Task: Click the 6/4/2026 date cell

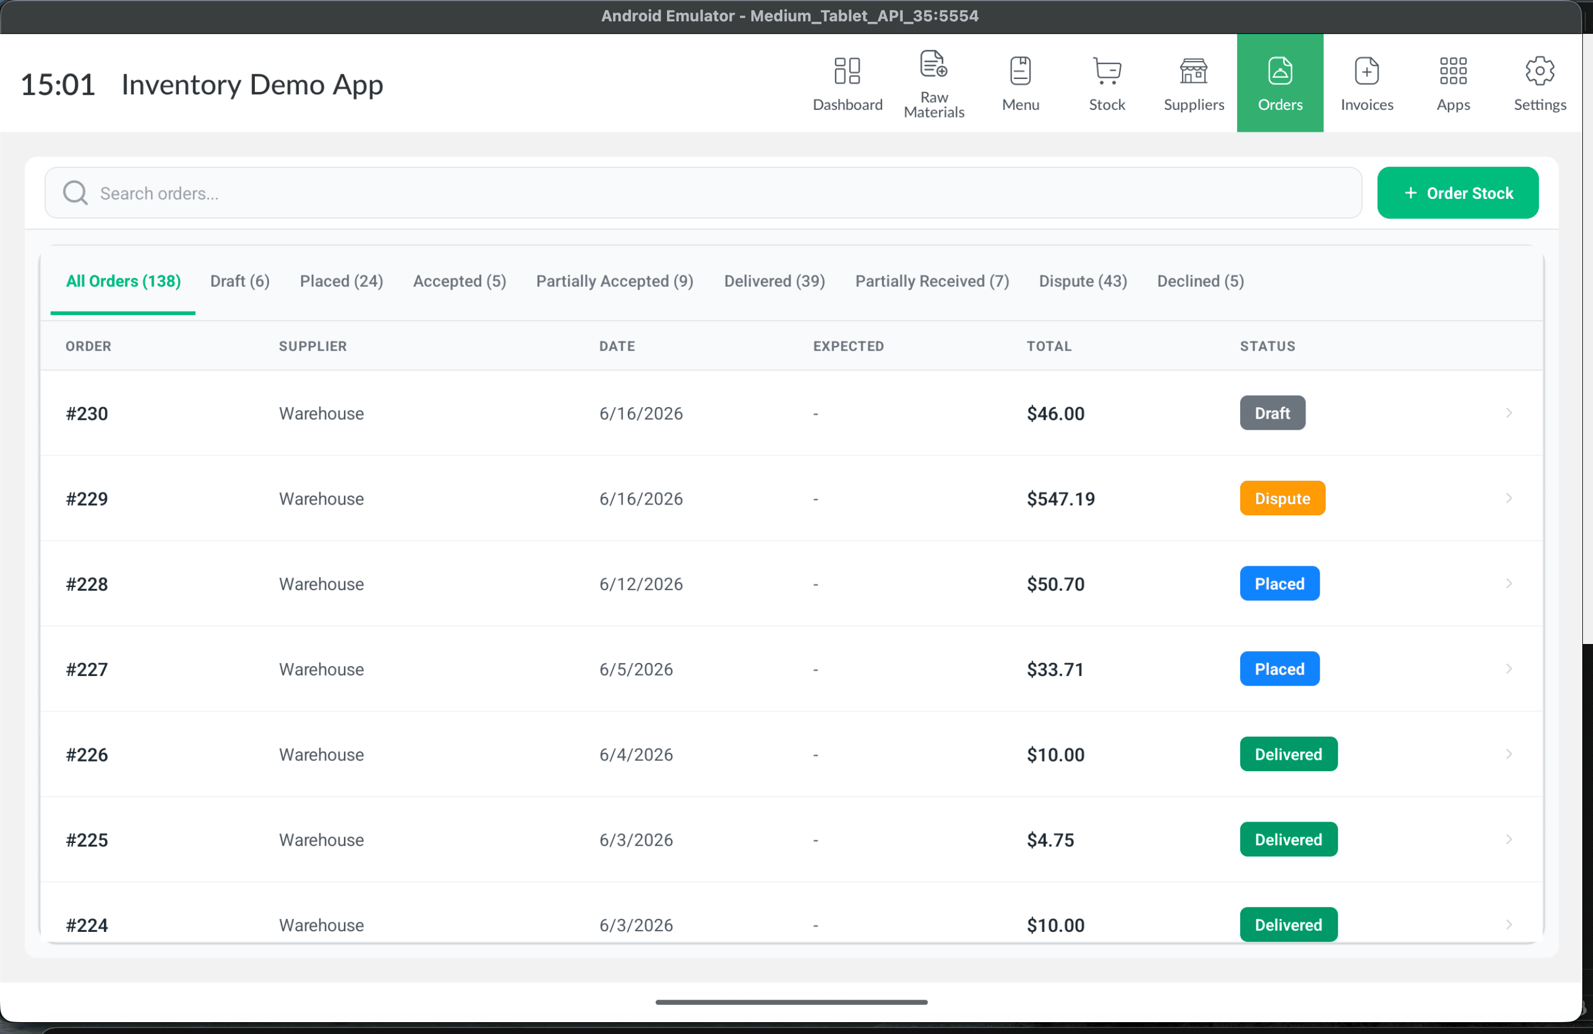Action: pos(636,754)
